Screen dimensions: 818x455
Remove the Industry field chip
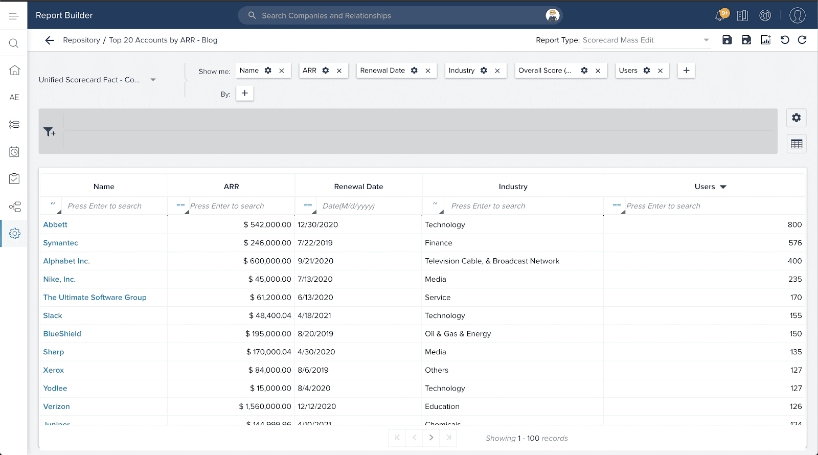click(x=497, y=71)
